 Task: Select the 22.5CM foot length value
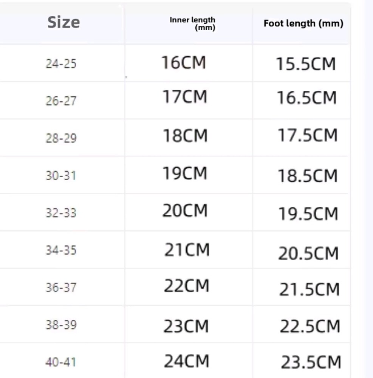[x=310, y=327]
